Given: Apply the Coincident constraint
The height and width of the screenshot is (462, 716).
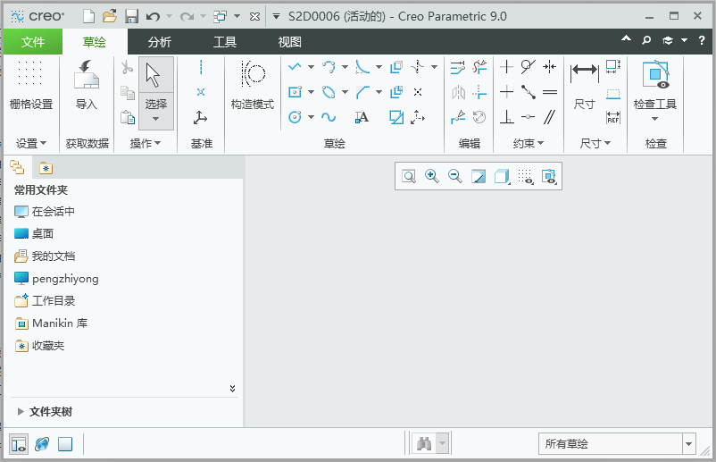Looking at the screenshot, I should point(529,117).
